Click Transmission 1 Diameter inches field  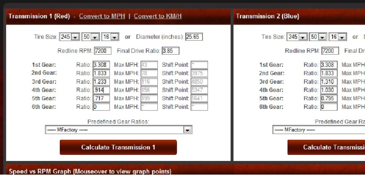pyautogui.click(x=194, y=37)
